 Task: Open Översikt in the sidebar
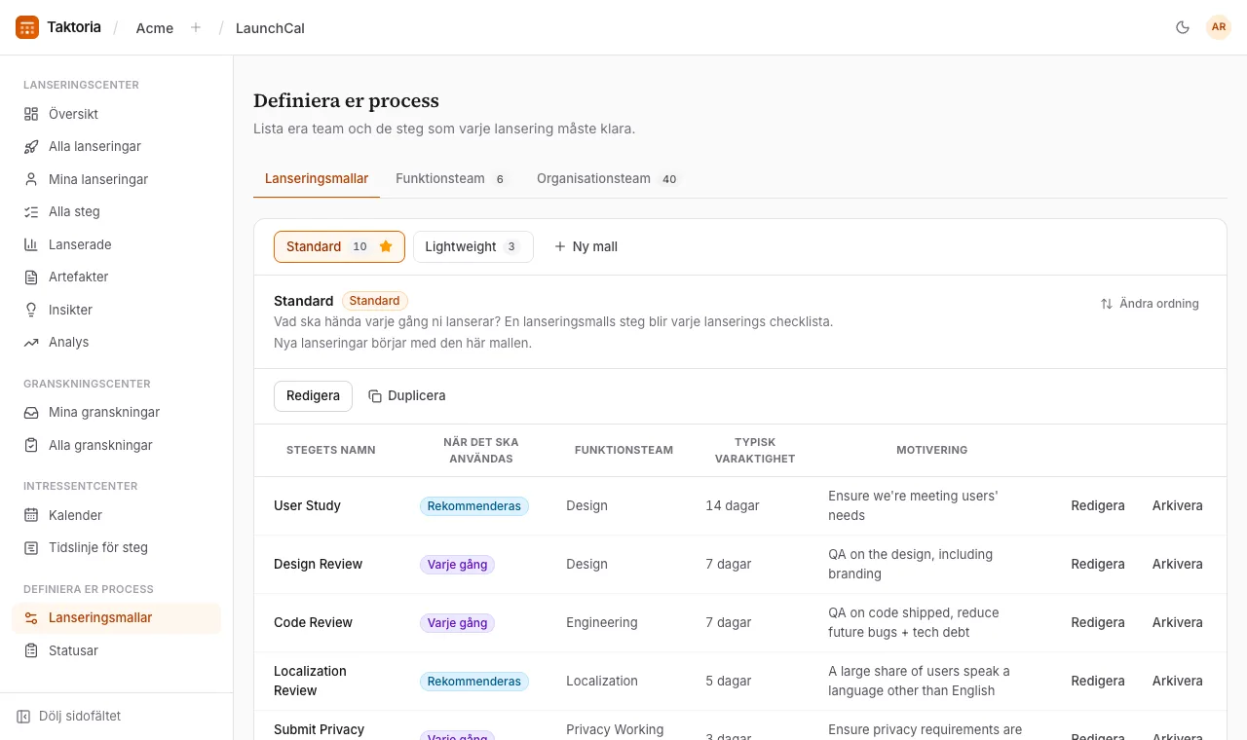tap(117, 114)
